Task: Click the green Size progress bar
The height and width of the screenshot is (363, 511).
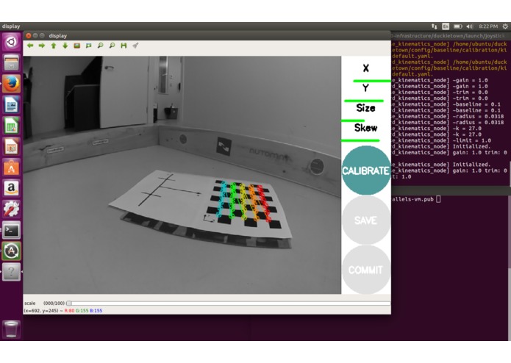Action: click(353, 121)
